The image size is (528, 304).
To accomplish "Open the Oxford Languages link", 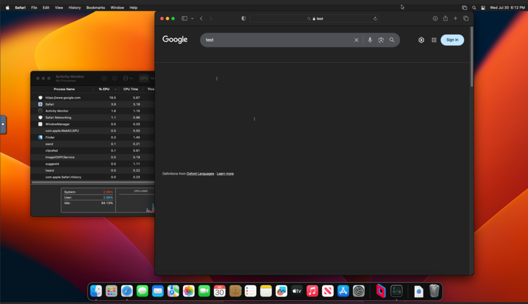I will tap(200, 174).
